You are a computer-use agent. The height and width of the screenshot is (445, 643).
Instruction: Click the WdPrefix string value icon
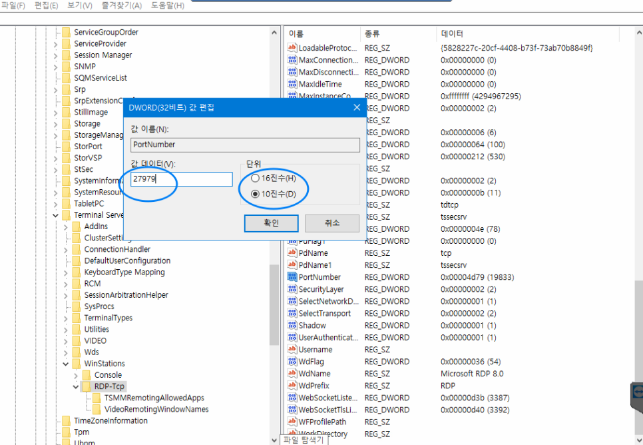pyautogui.click(x=292, y=385)
